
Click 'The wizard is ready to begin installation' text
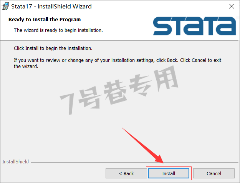(58, 30)
